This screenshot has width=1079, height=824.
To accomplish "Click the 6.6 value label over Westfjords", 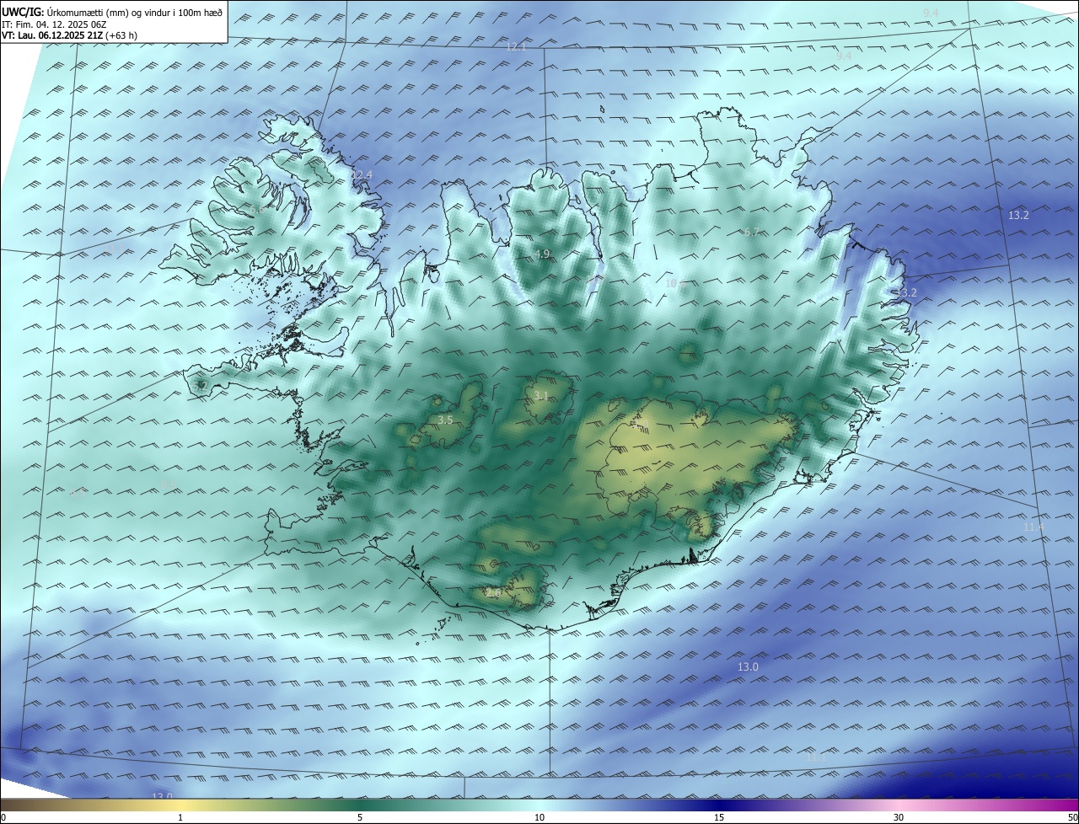I will [257, 209].
